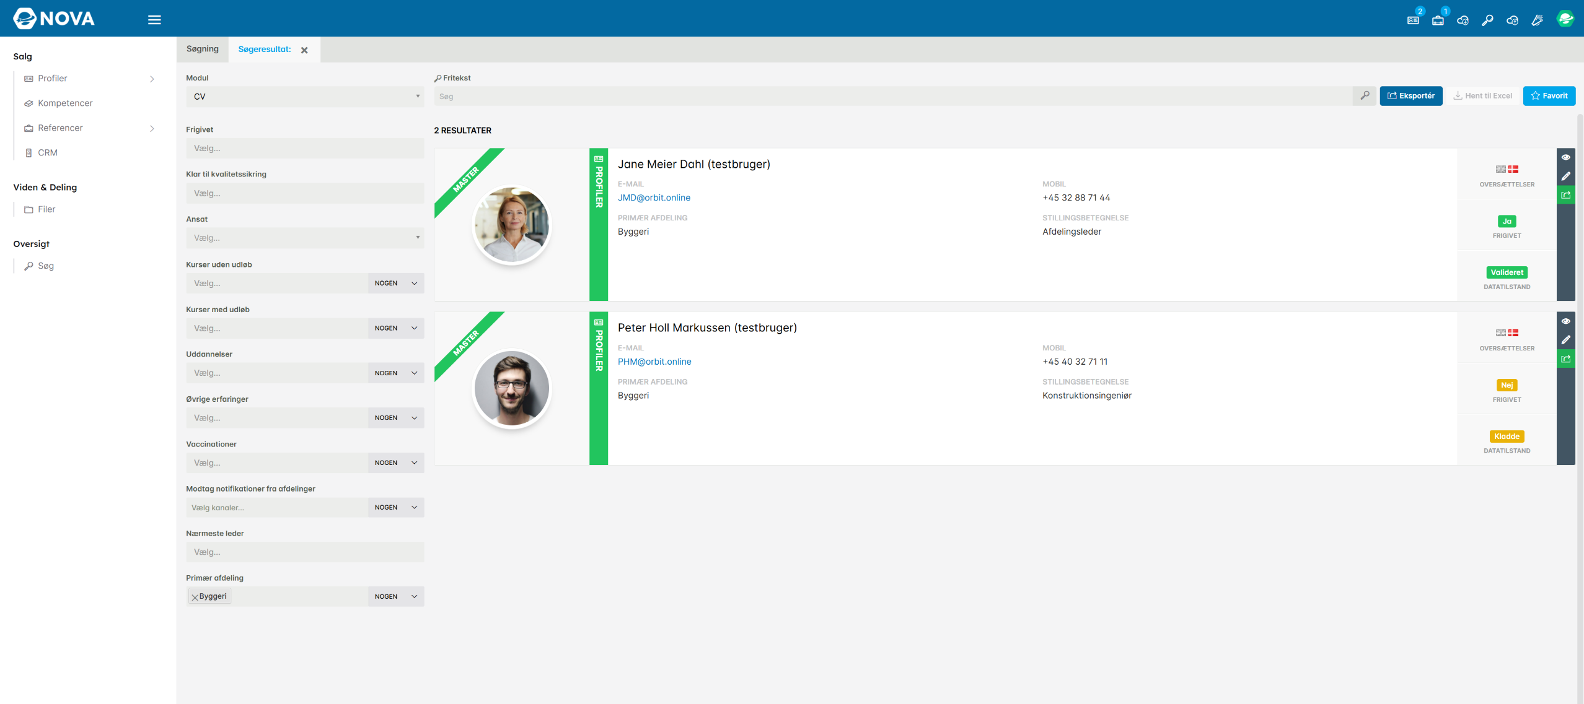Click the Fritekst search input field
This screenshot has width=1584, height=704.
[893, 96]
